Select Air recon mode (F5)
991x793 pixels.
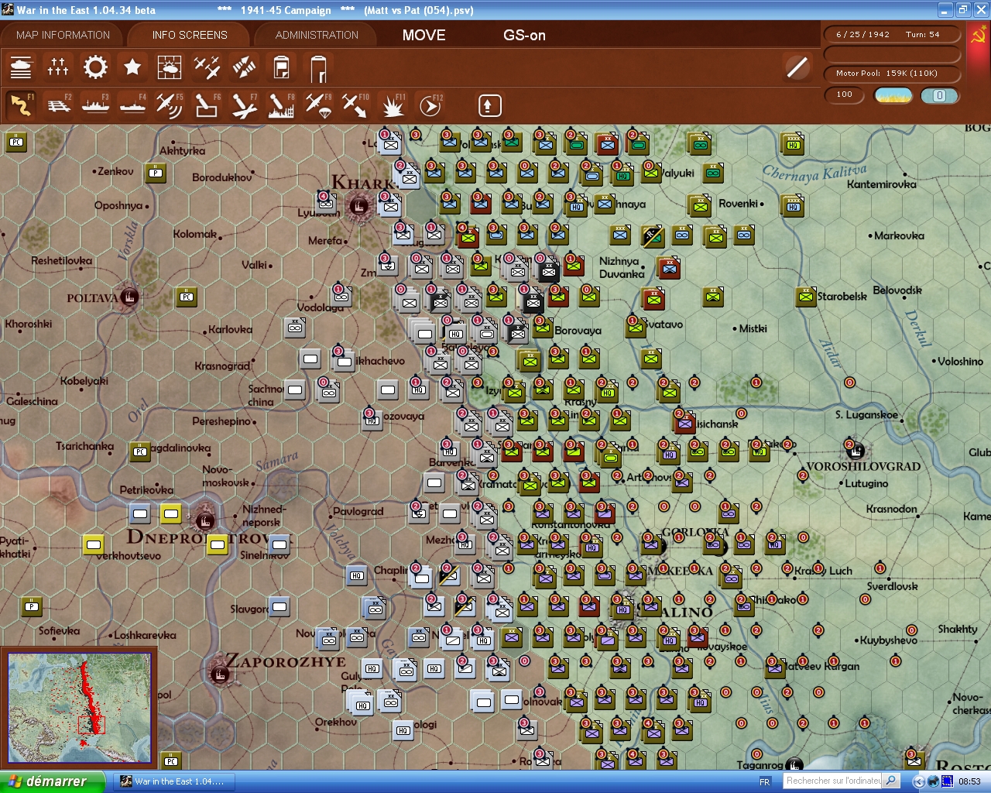[x=170, y=105]
